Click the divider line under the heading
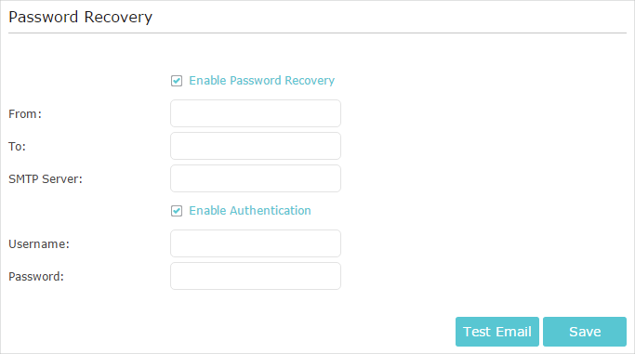The width and height of the screenshot is (635, 354). 318,33
